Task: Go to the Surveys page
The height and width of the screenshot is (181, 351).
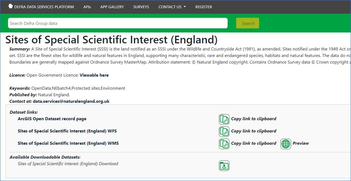Action: point(141,7)
